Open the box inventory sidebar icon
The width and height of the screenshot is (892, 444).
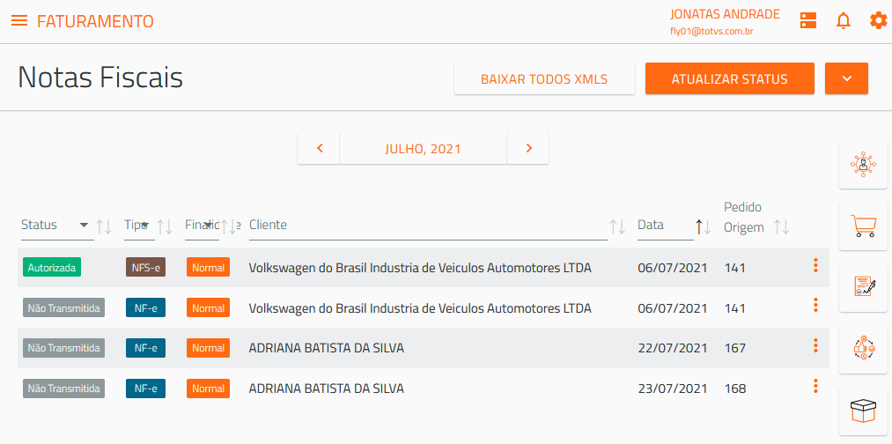tap(863, 411)
